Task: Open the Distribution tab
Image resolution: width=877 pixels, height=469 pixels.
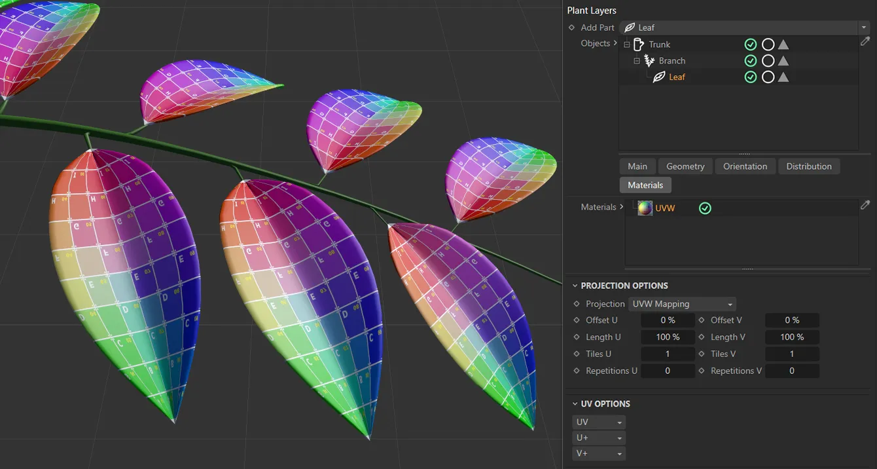Action: point(809,166)
